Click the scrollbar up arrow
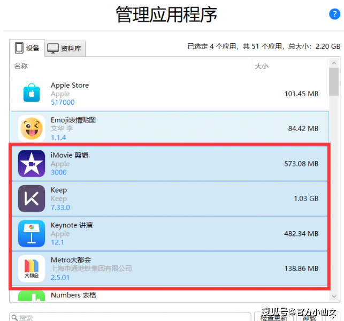The height and width of the screenshot is (321, 344). (x=334, y=64)
